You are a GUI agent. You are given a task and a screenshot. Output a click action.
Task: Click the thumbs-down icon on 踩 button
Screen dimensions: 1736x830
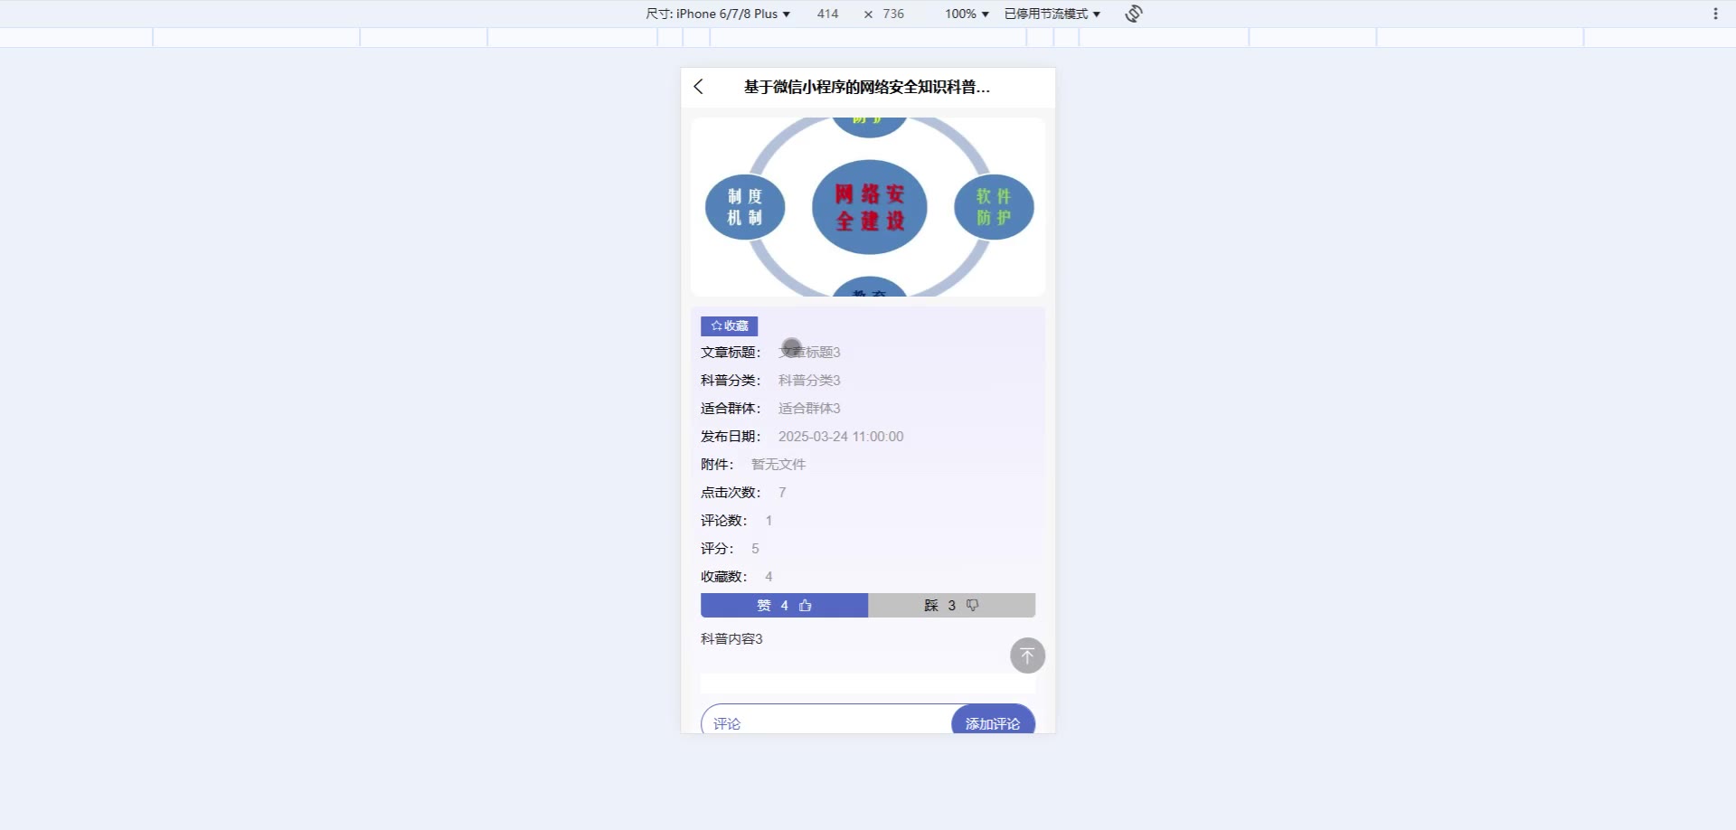coord(972,606)
